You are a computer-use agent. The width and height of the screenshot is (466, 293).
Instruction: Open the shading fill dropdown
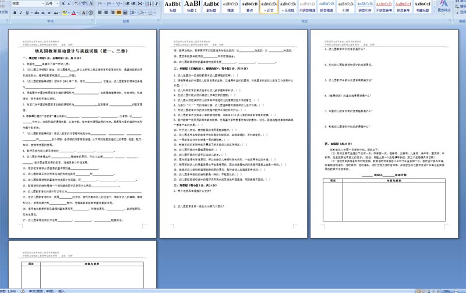tap(145, 12)
